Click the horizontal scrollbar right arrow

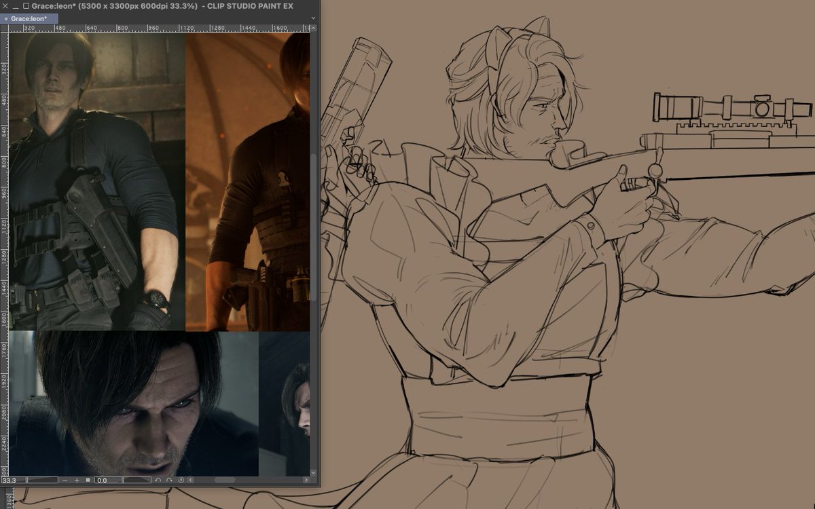pos(306,480)
